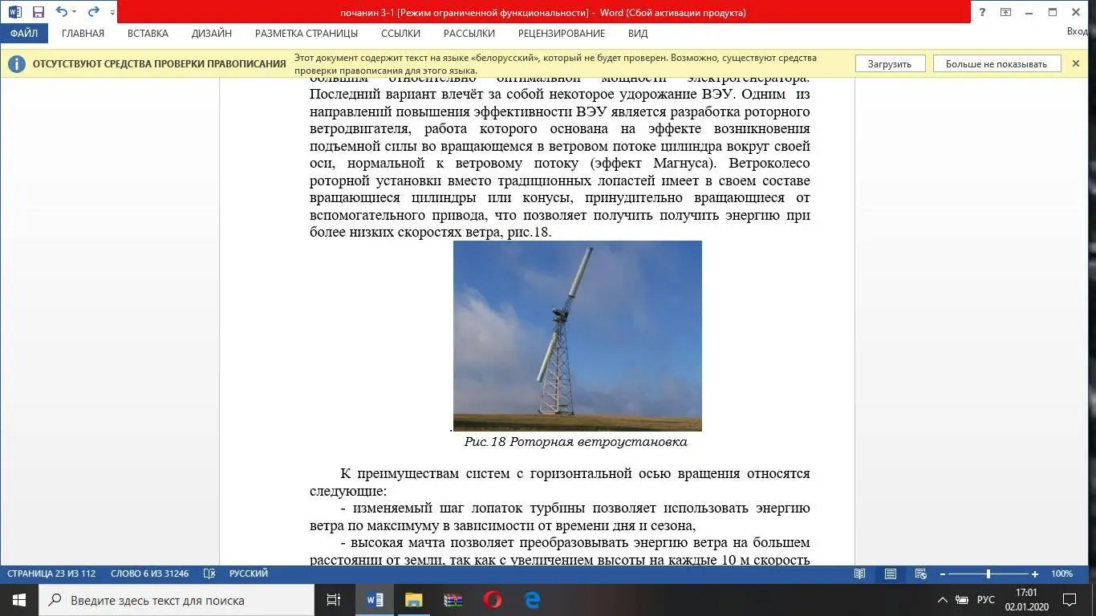This screenshot has width=1096, height=616.
Task: Show hidden system tray icons
Action: (942, 600)
